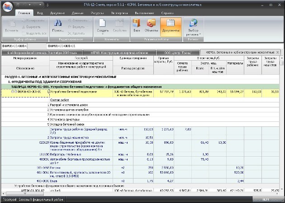The width and height of the screenshot is (285, 203).
Task: Click the Вернуть (Redo) button
Action: (x=76, y=27)
